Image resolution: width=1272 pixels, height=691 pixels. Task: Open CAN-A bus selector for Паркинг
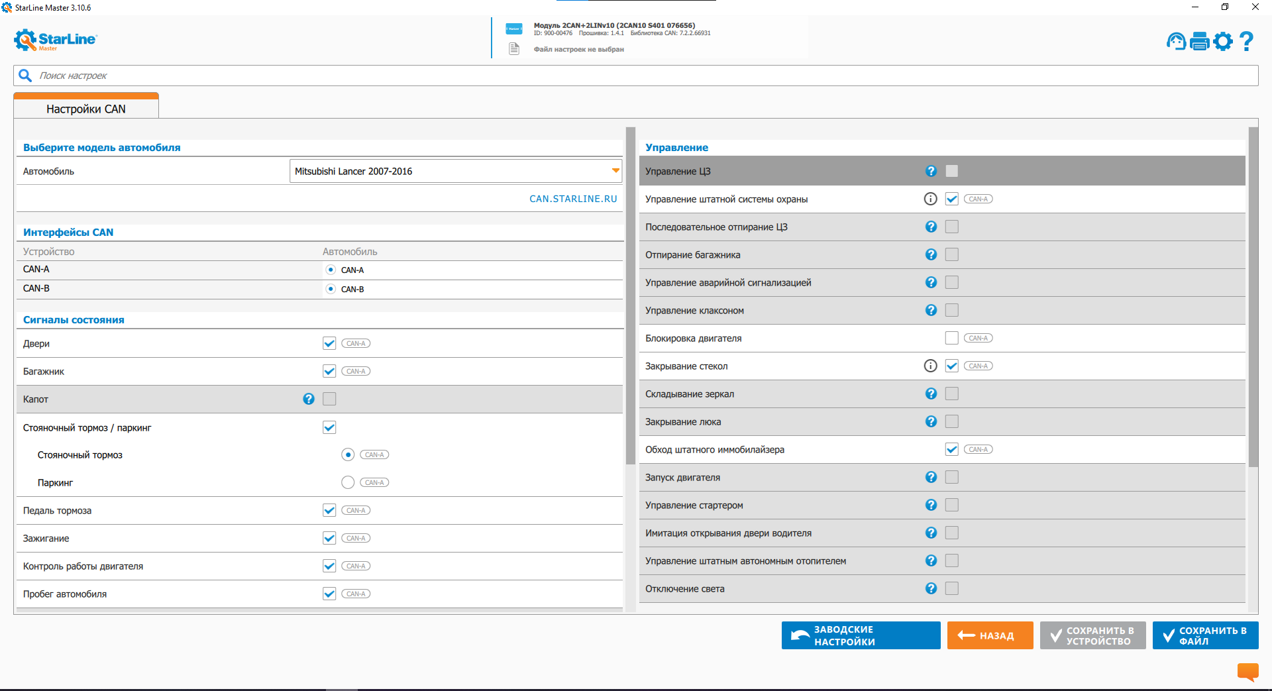tap(374, 482)
